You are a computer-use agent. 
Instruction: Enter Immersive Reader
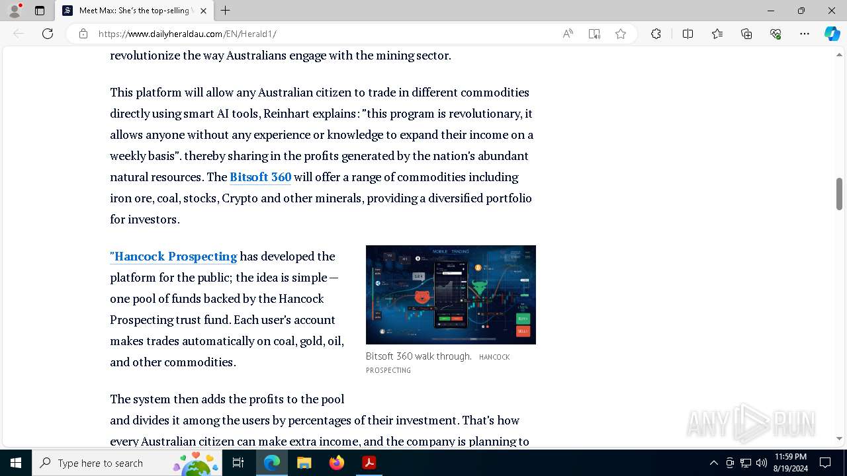point(594,34)
